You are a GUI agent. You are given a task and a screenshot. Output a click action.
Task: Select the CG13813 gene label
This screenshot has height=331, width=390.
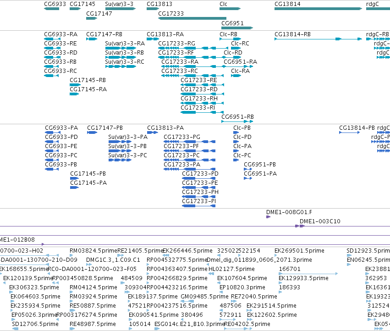click(x=159, y=4)
